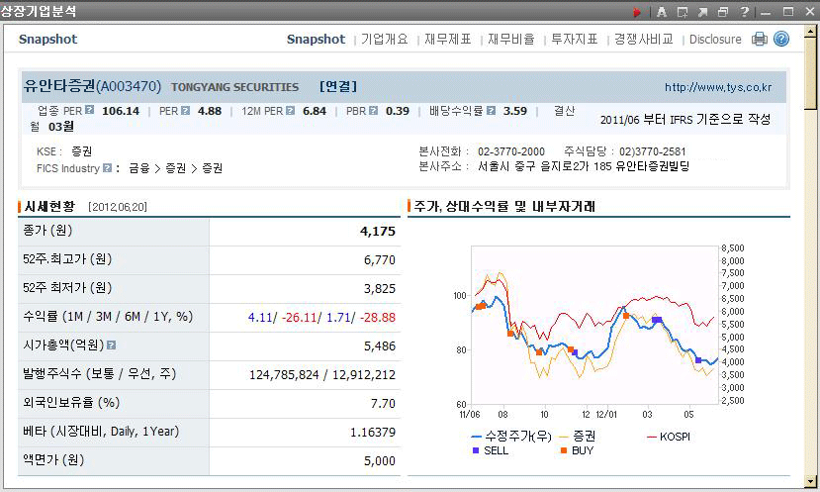The image size is (820, 492).
Task: Click the red arrow icon in title bar
Action: 636,12
